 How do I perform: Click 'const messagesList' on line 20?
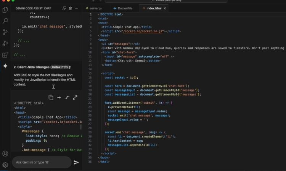pos(120,95)
